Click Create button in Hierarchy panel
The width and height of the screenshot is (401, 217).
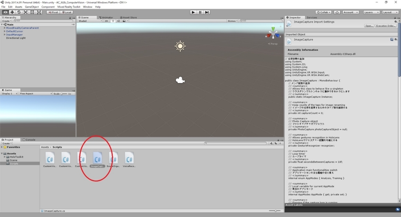(6, 21)
